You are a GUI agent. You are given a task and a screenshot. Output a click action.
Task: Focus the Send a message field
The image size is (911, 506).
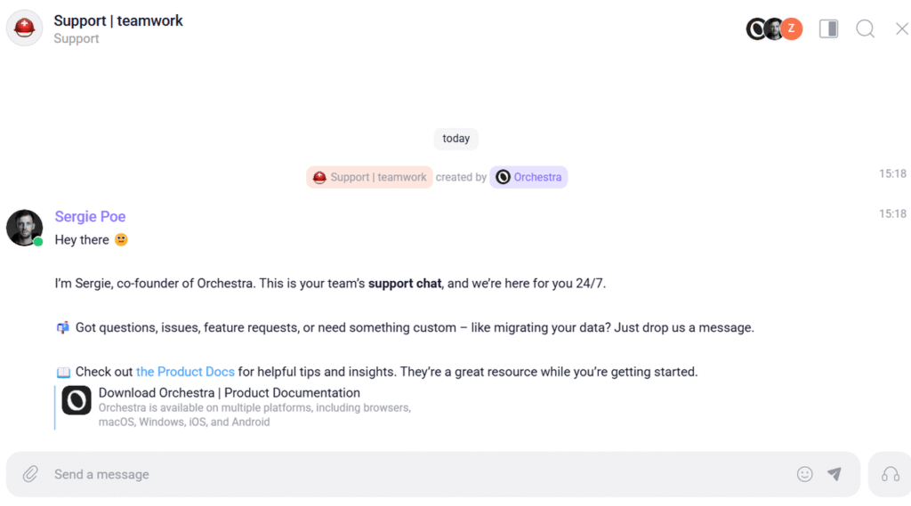coord(418,474)
